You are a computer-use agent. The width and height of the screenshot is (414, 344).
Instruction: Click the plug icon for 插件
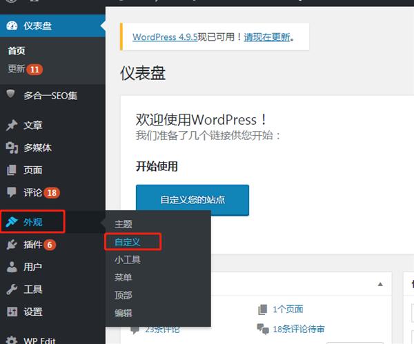coord(12,245)
